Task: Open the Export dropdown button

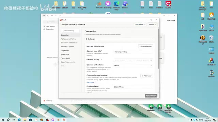Action: [x=152, y=24]
